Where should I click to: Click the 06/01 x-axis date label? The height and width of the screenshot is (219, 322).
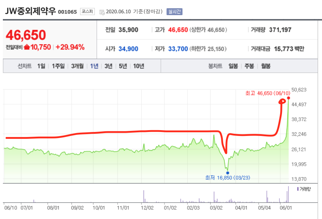(x=286, y=208)
